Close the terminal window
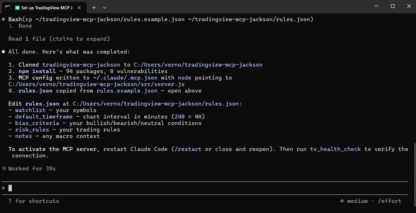416x213 pixels. point(409,6)
